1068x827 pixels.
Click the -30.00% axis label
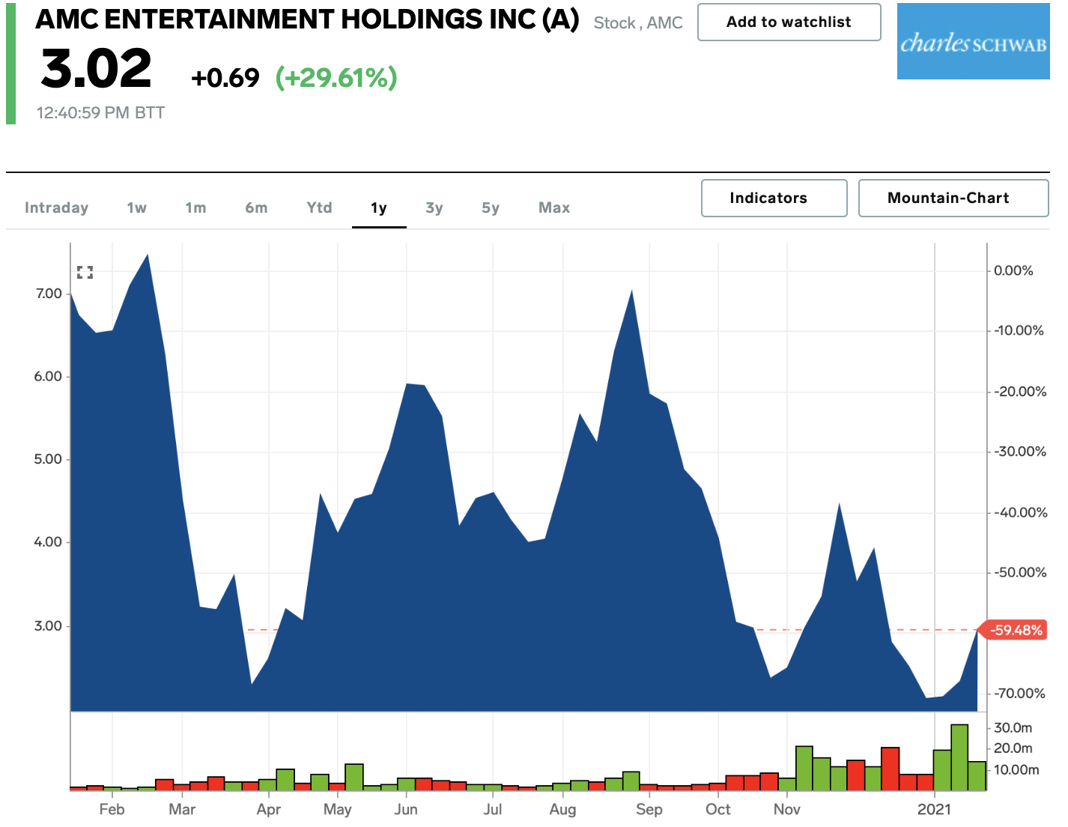click(x=1020, y=452)
